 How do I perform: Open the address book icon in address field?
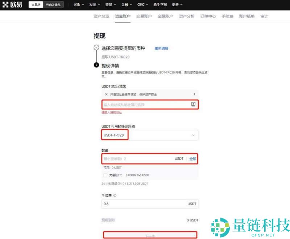[x=194, y=104]
